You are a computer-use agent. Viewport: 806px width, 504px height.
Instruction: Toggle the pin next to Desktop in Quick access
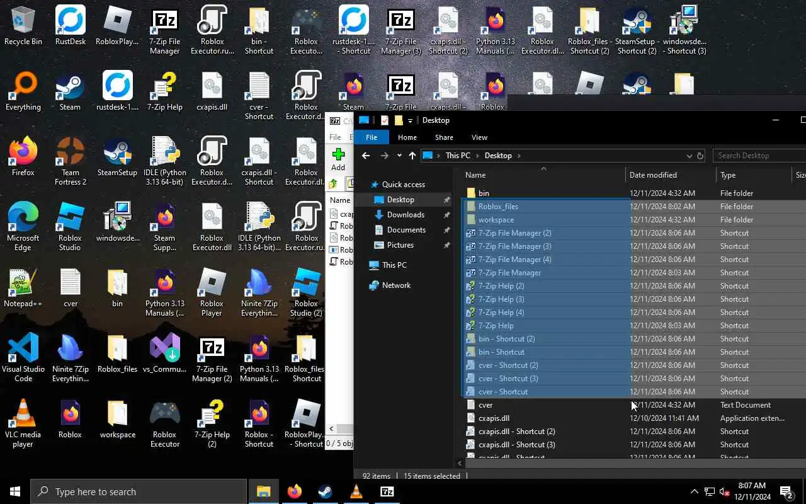point(446,200)
